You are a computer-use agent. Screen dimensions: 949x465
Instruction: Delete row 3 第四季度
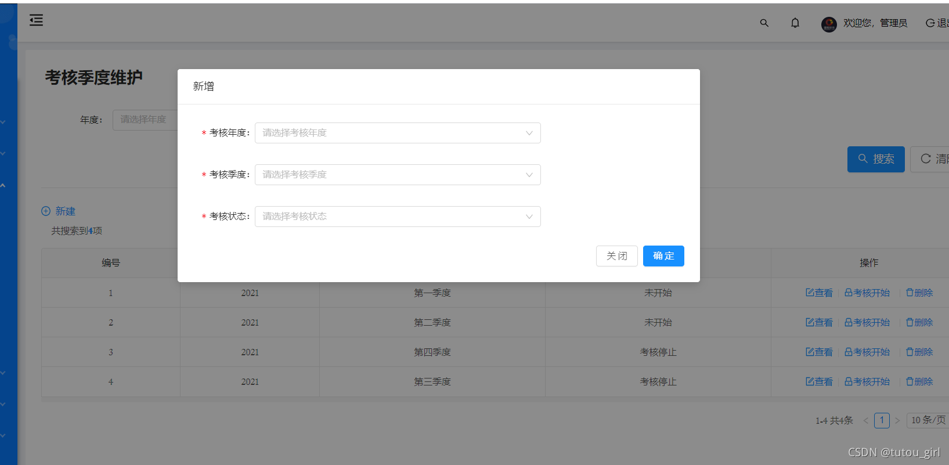[919, 352]
